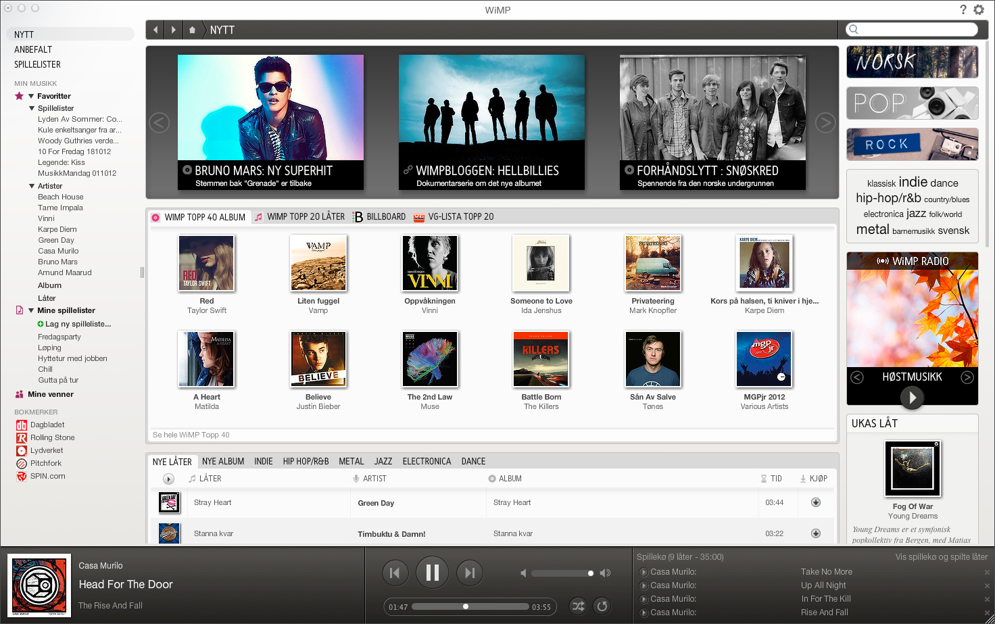Open help with the question mark icon
The width and height of the screenshot is (995, 624).
coord(963,9)
